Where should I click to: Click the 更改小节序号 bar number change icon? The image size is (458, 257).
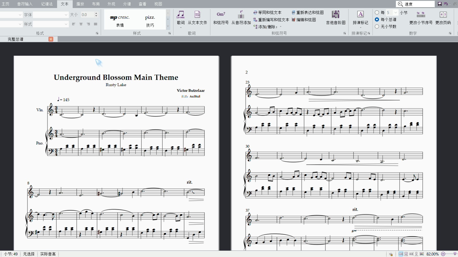click(x=421, y=15)
